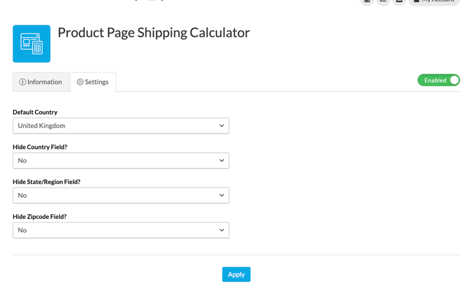
Task: Expand the Hide Zipcode Field dropdown
Action: [x=121, y=230]
